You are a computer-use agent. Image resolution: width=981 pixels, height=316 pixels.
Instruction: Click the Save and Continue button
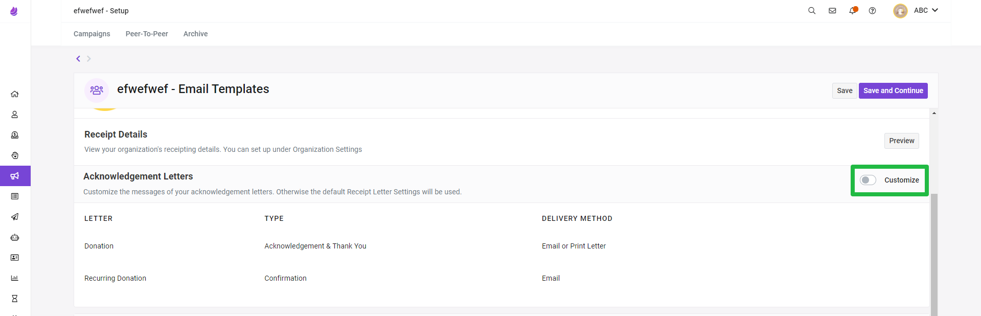893,91
